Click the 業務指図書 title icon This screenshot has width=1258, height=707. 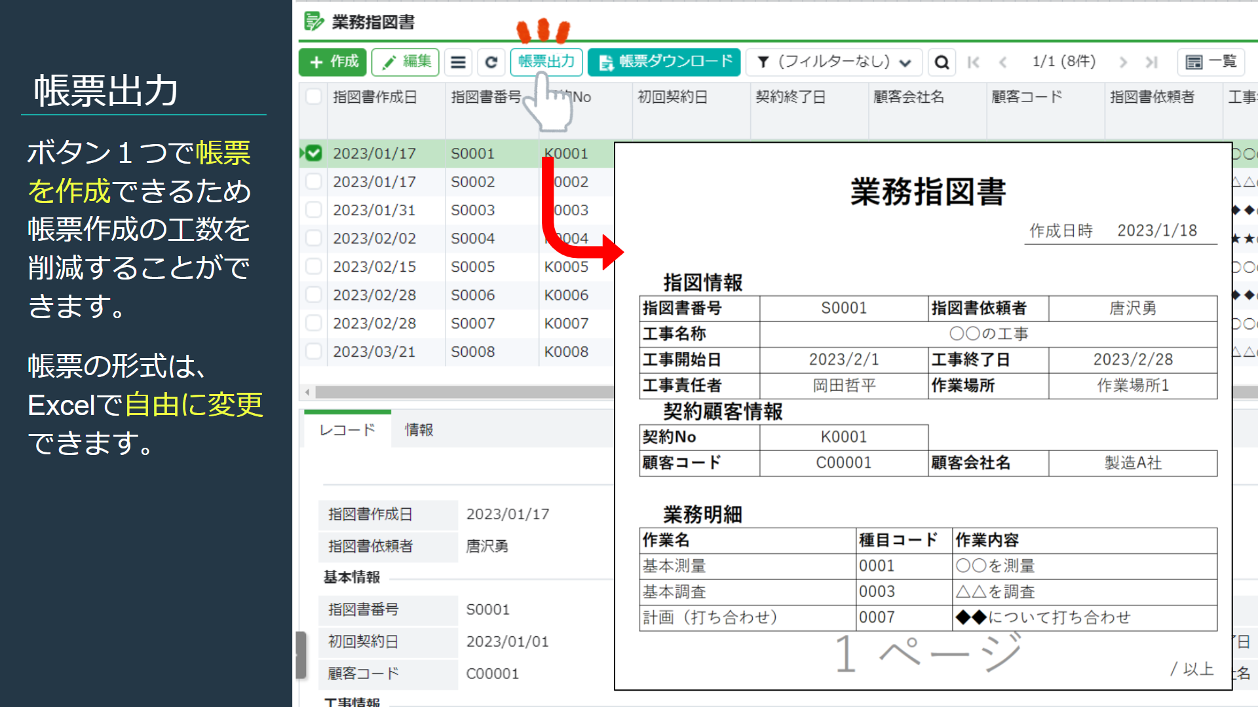coord(314,22)
